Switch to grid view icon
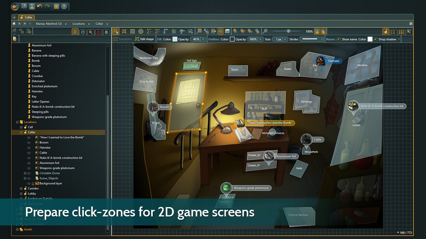Viewport: 426px width, 239px height. (x=401, y=32)
